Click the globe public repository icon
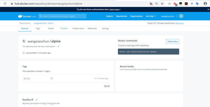This screenshot has height=107, width=210. [x=24, y=41]
